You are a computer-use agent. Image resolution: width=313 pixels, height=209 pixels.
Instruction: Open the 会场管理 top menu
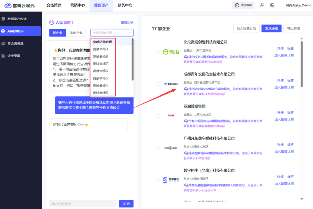(x=54, y=5)
